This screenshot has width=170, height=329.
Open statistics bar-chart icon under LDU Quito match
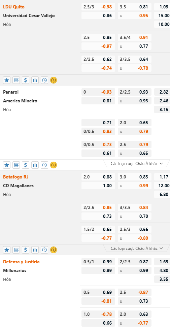pos(35,80)
